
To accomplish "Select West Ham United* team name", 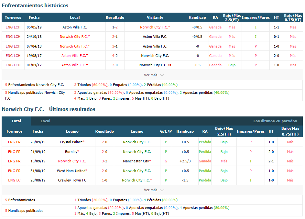I will (x=72, y=171).
